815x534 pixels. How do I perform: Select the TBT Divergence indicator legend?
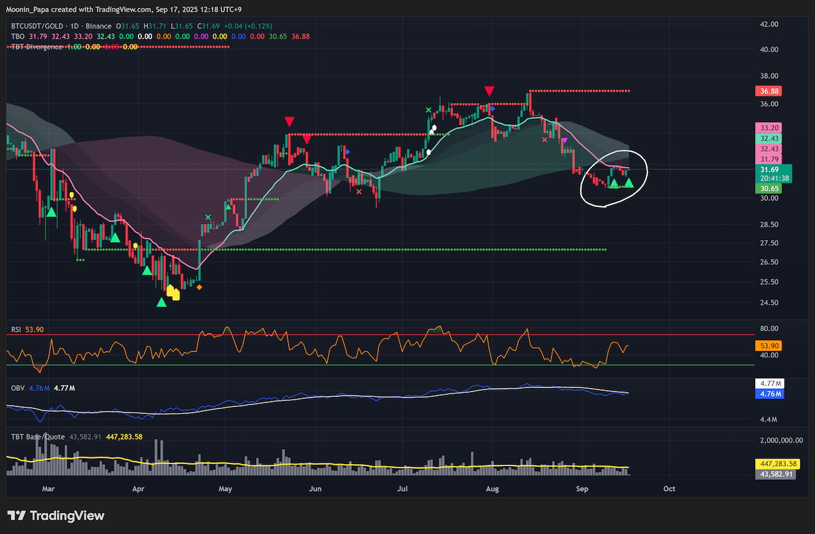click(x=37, y=47)
